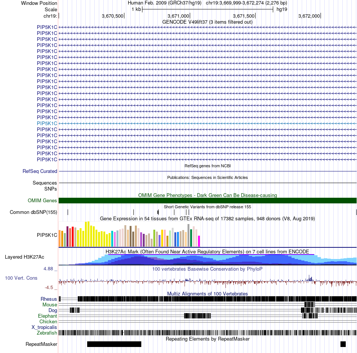Click the "RepeatMasker" track label

pos(41,344)
